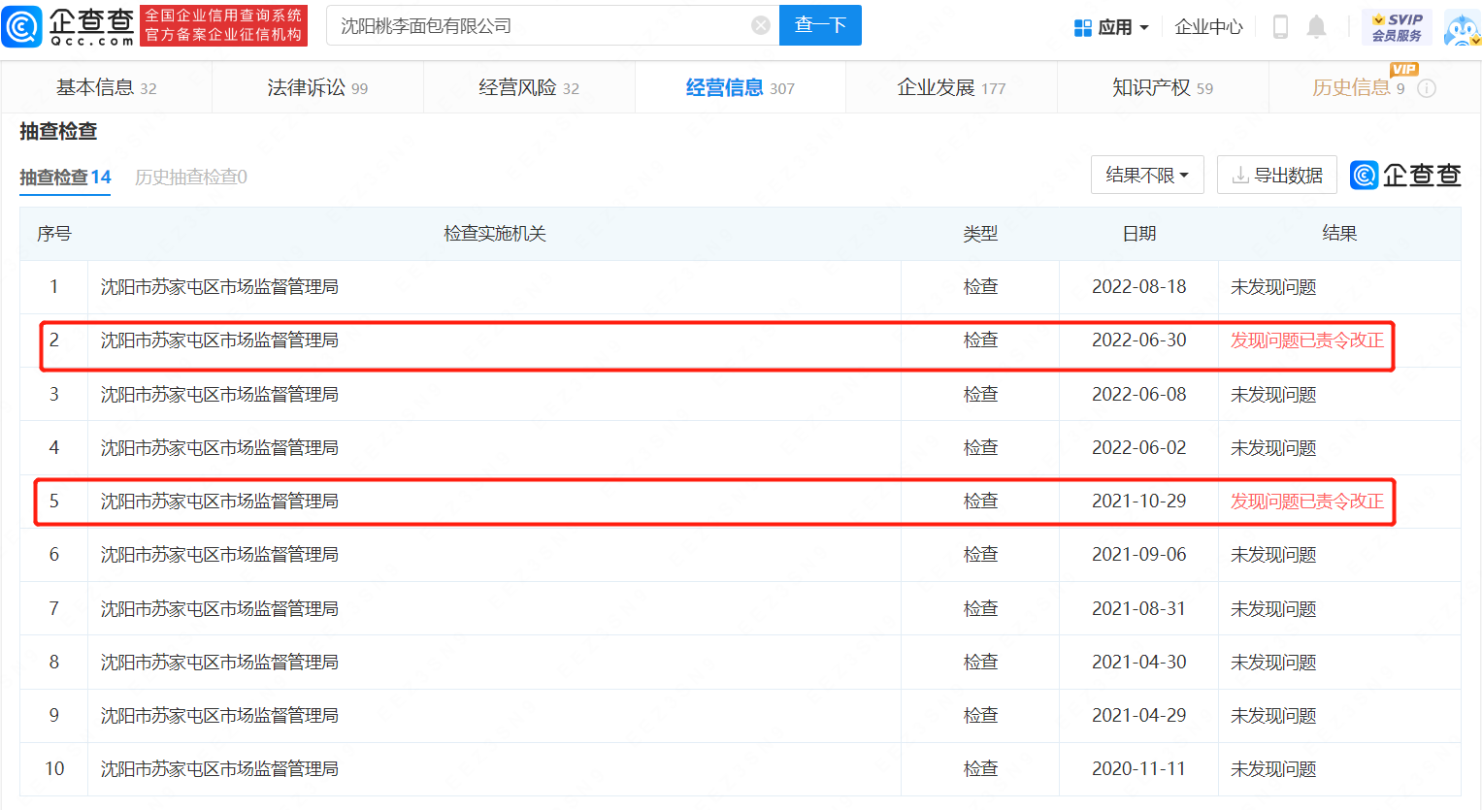Click 未发现问题 result in row 8

pyautogui.click(x=1273, y=663)
